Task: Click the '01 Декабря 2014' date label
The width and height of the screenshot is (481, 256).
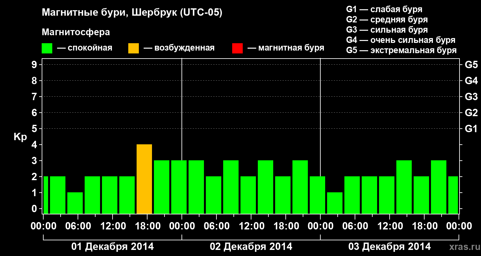Action: click(112, 247)
